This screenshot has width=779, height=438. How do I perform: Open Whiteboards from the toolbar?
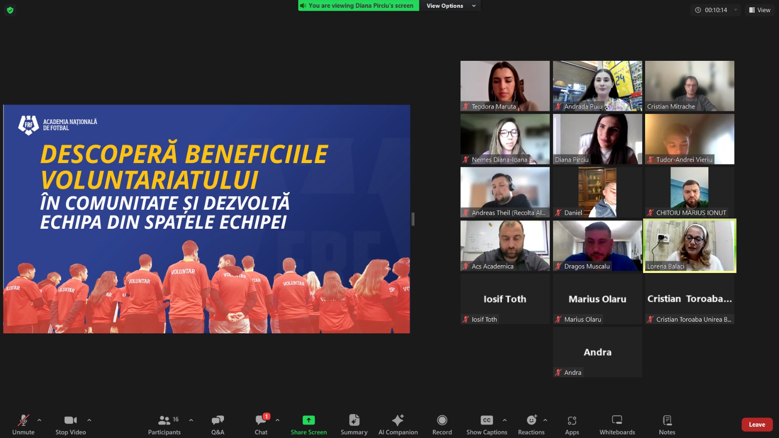coord(617,424)
